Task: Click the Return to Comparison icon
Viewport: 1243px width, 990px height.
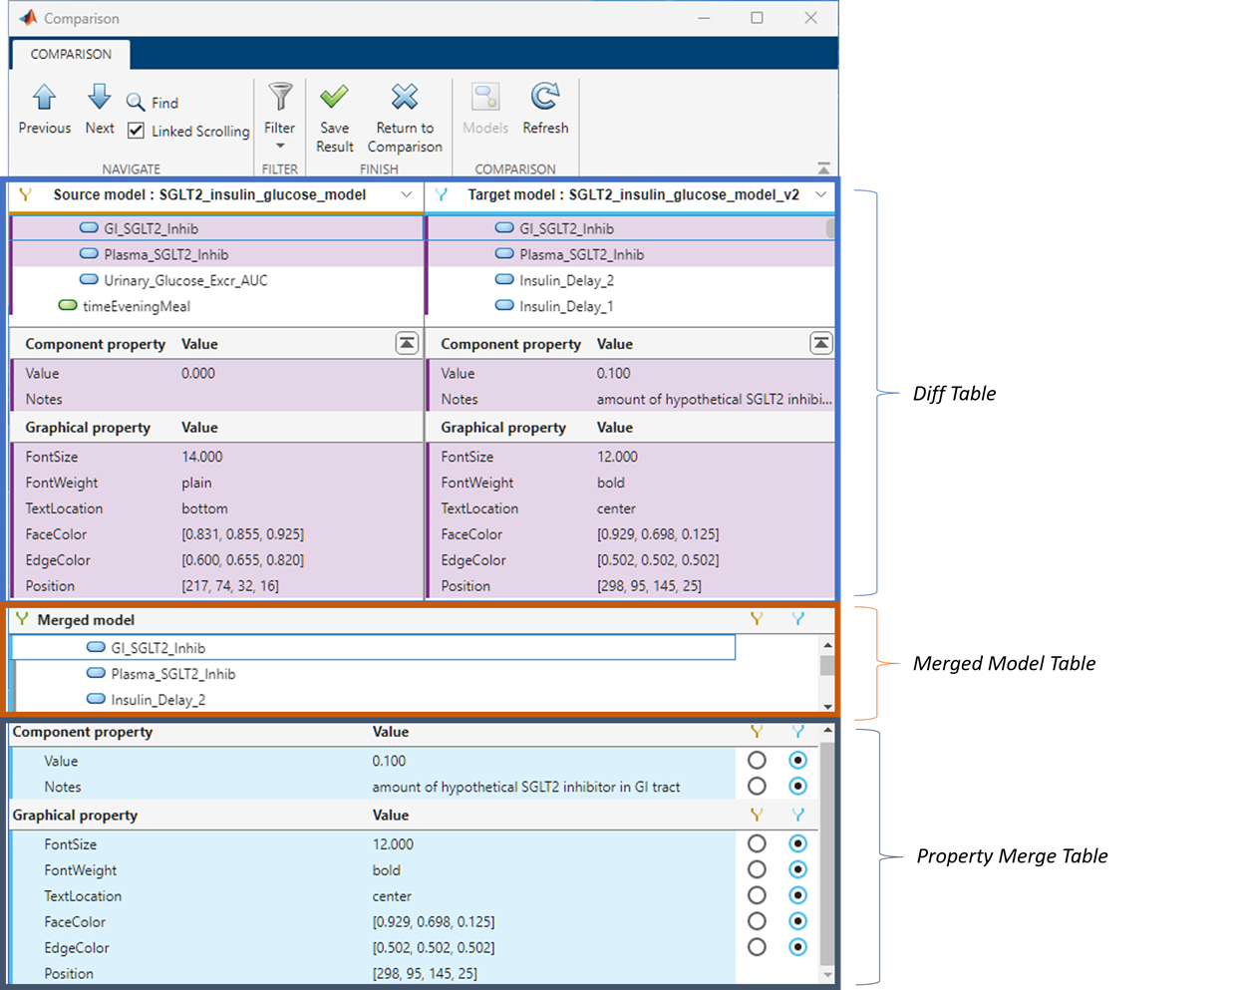Action: [x=405, y=97]
